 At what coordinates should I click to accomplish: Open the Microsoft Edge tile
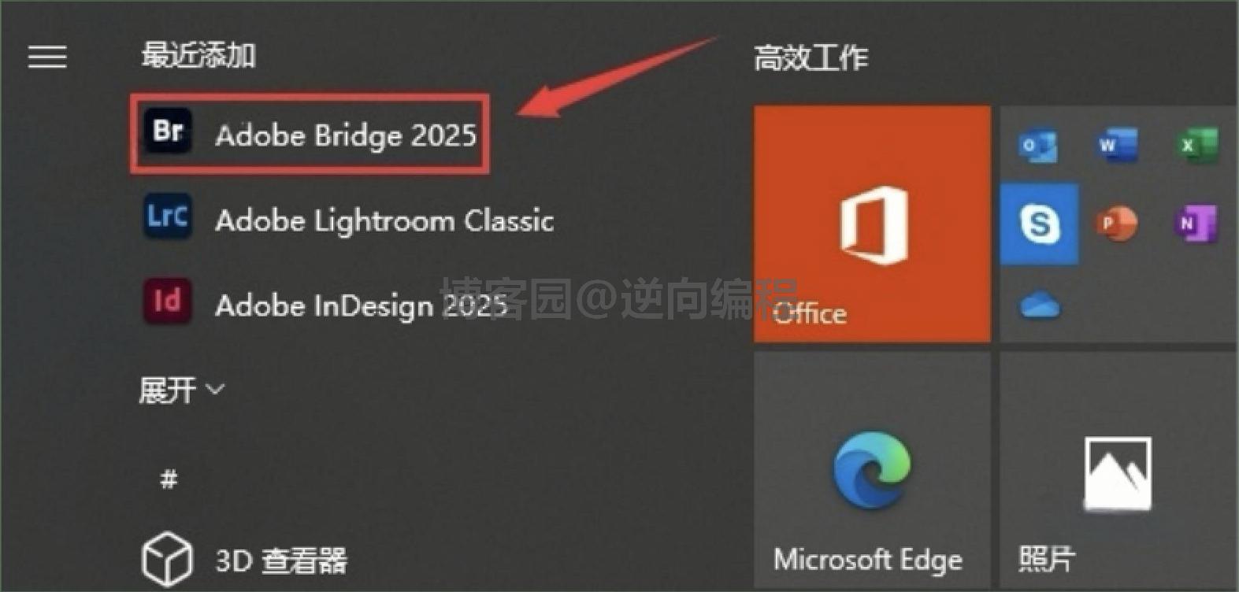pyautogui.click(x=872, y=471)
